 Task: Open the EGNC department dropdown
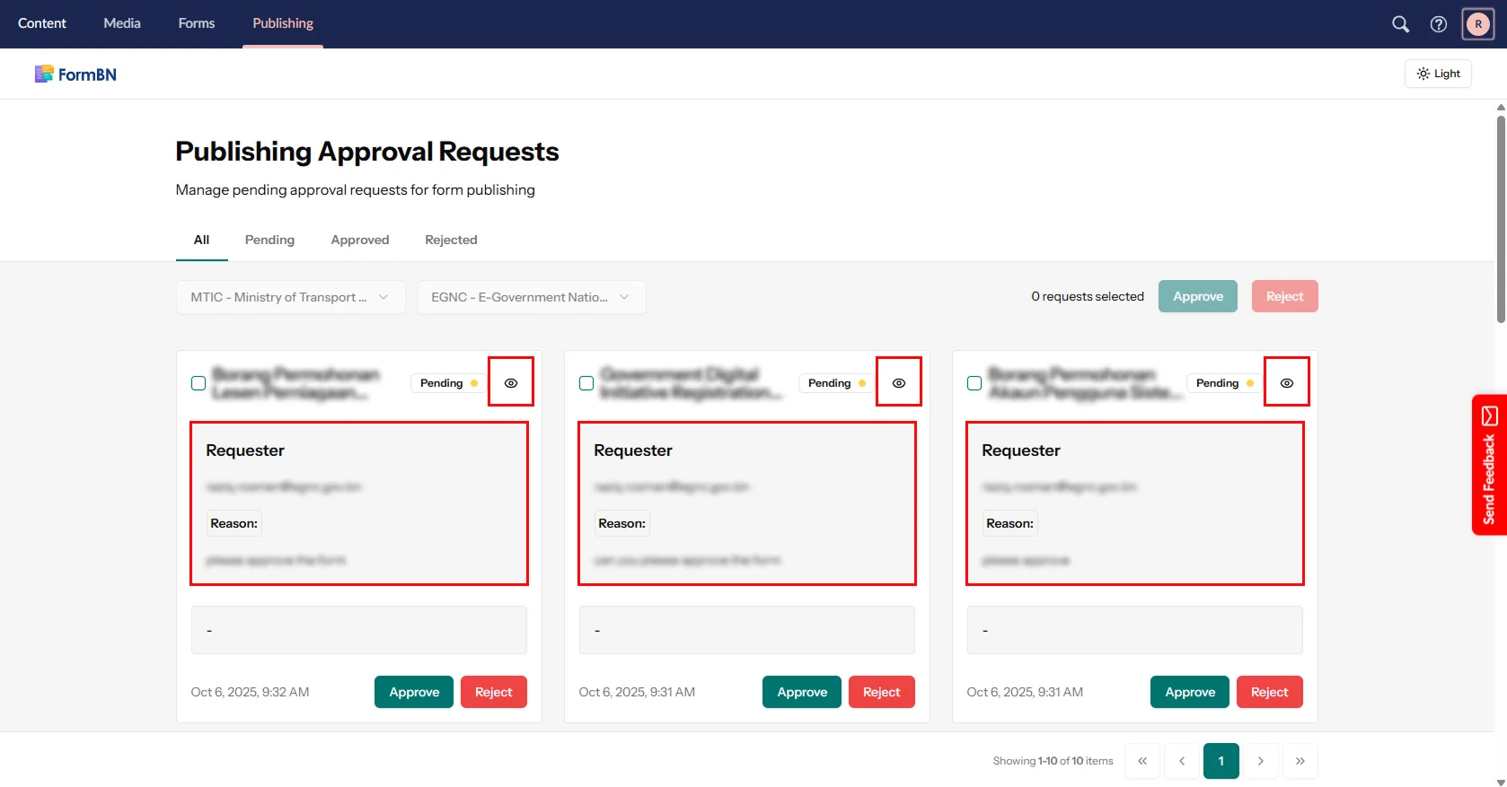(x=531, y=297)
